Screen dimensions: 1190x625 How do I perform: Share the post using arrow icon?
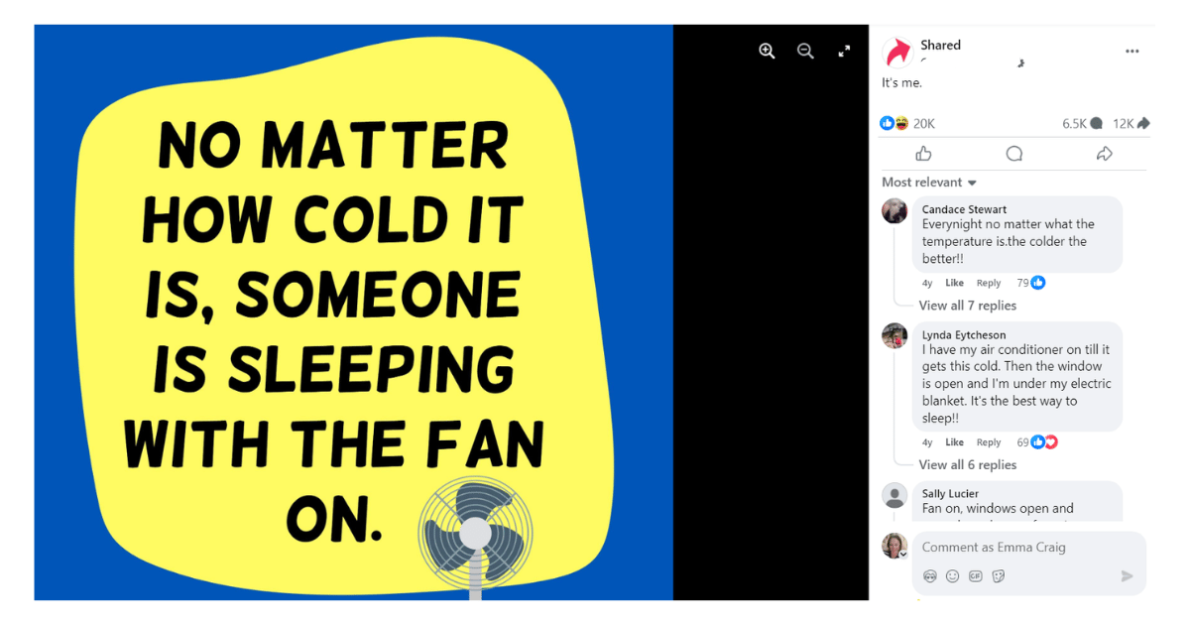point(1104,154)
